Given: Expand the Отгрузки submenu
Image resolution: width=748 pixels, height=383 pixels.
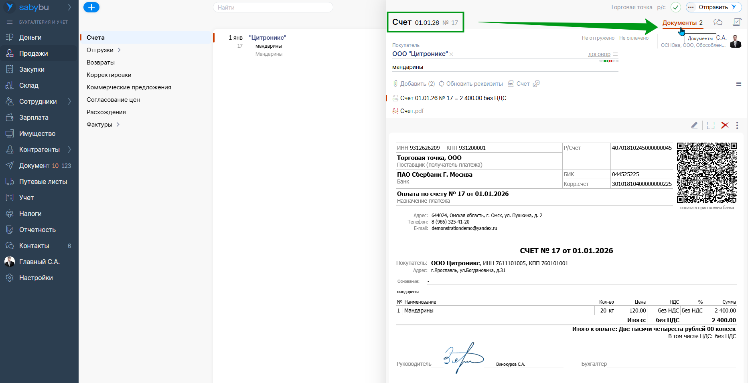Looking at the screenshot, I should (119, 50).
